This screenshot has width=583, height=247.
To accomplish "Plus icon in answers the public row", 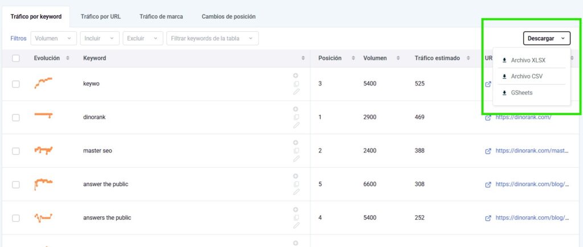I will point(295,209).
